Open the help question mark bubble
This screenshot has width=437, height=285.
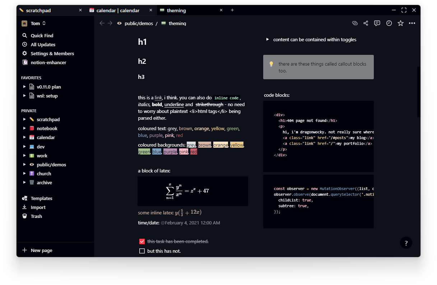406,243
